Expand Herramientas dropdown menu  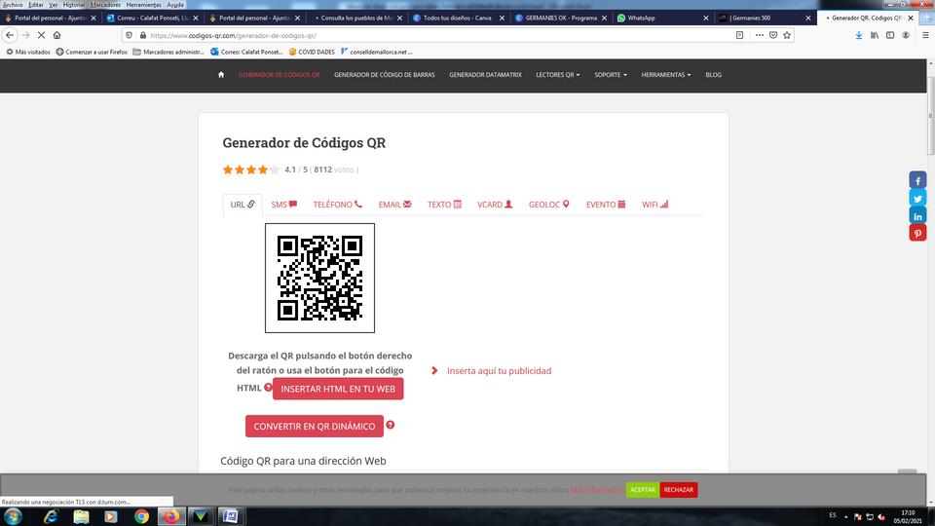point(666,75)
